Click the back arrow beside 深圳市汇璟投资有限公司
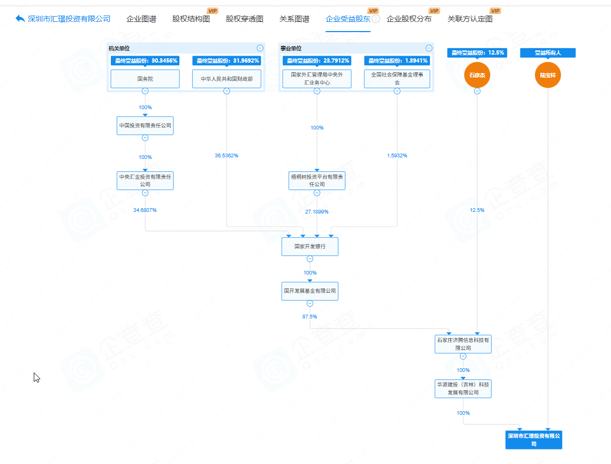Viewport: 611px width, 464px height. [20, 18]
